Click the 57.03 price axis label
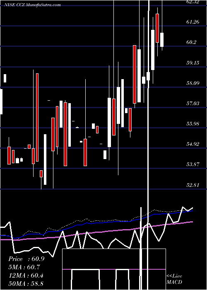 (193, 104)
